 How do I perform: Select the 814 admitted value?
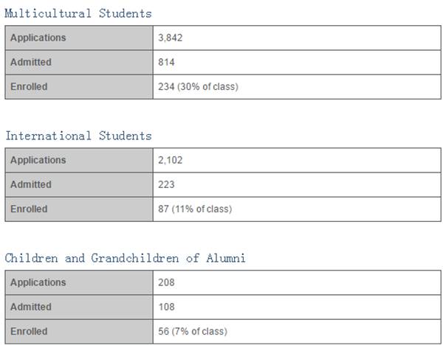pyautogui.click(x=166, y=62)
